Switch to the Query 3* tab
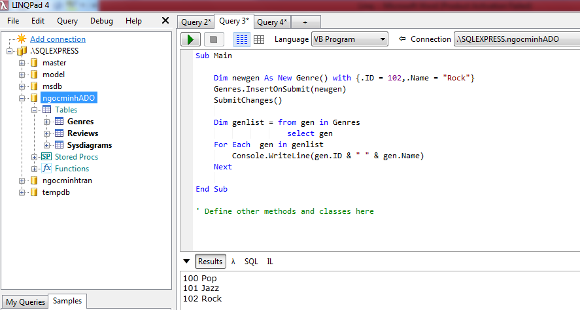This screenshot has height=310, width=580. click(234, 21)
